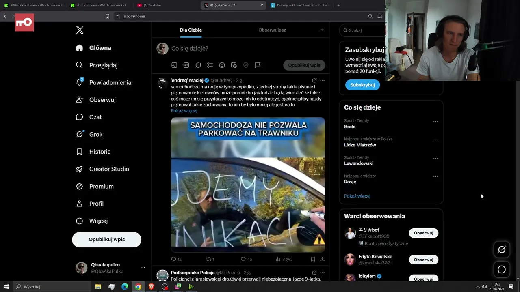The height and width of the screenshot is (292, 520).
Task: Open the Bodo trend
Action: pos(350,127)
